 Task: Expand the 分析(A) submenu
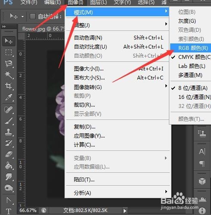(x=117, y=193)
